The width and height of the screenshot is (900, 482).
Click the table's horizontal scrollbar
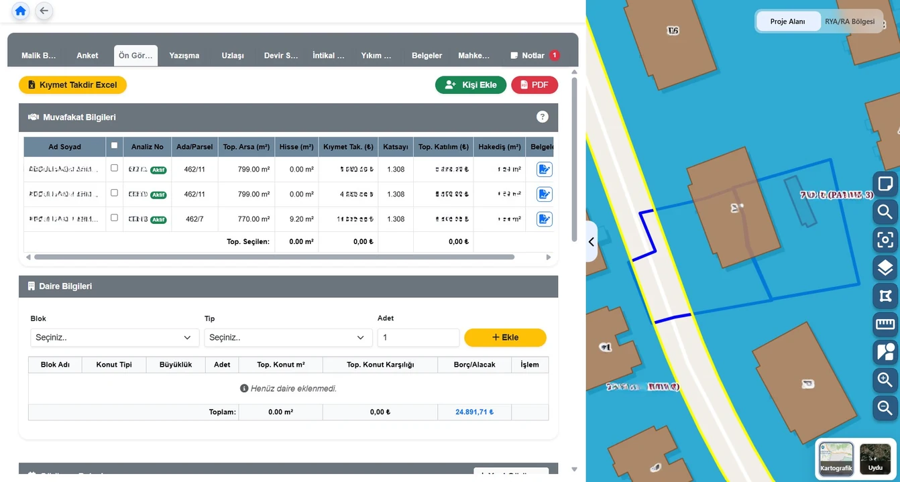(274, 257)
